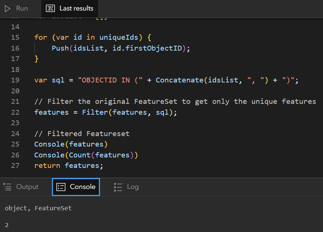The width and height of the screenshot is (323, 232).
Task: Click line number 22 in gutter
Action: (15, 112)
